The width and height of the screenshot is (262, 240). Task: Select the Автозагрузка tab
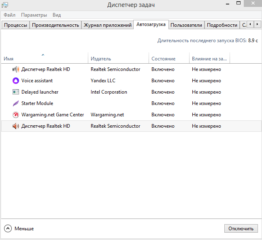(x=151, y=24)
